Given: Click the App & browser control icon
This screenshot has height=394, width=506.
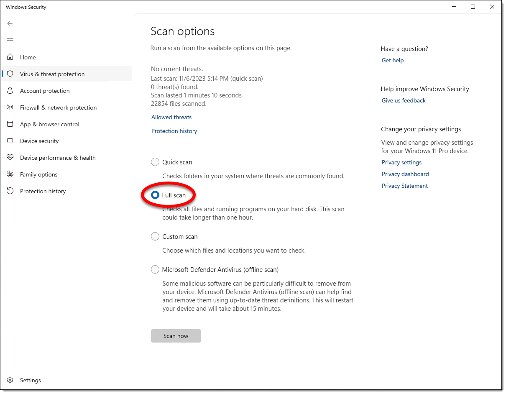Looking at the screenshot, I should (10, 124).
